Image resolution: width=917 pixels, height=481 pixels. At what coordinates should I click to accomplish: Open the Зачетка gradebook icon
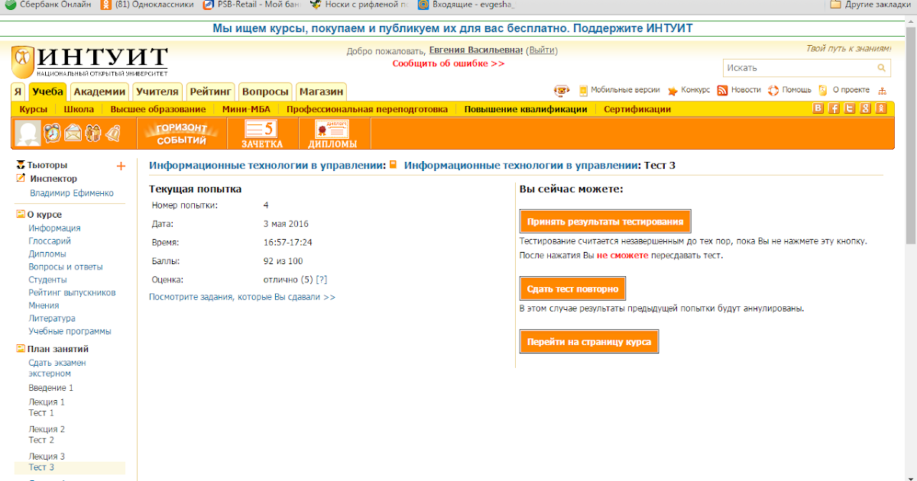pos(262,134)
